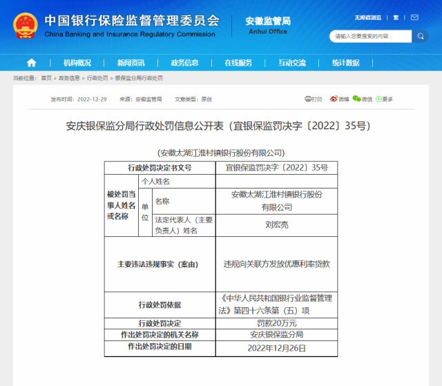
Task: Click 政务信息 in breadcrumb
Action: coord(69,78)
